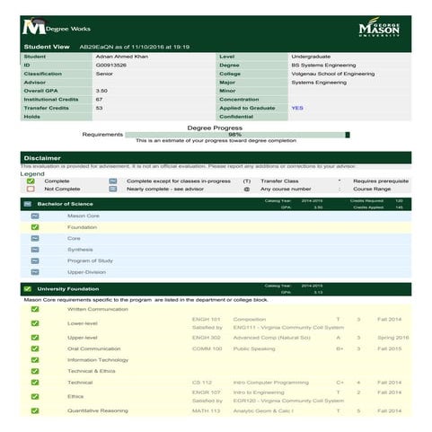The image size is (432, 432).
Task: Click the in-progress icon next to Synthesis
Action: 35,250
